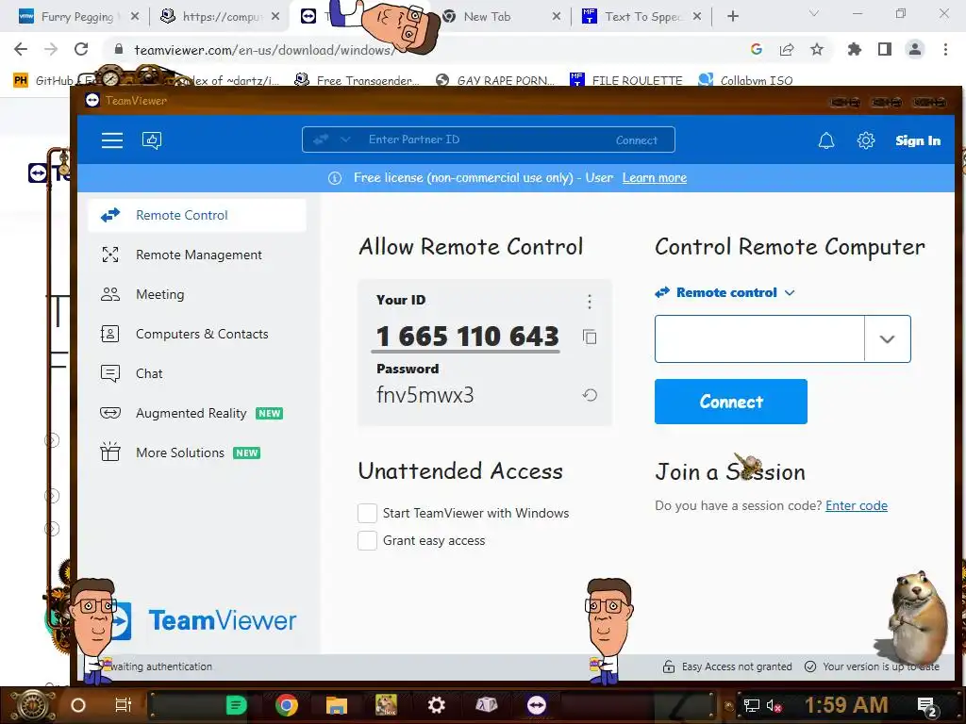Click the Chat bubble icon

point(110,373)
